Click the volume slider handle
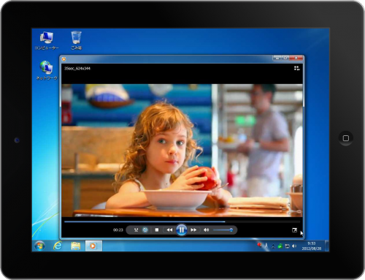The image size is (365, 280). pos(231,230)
